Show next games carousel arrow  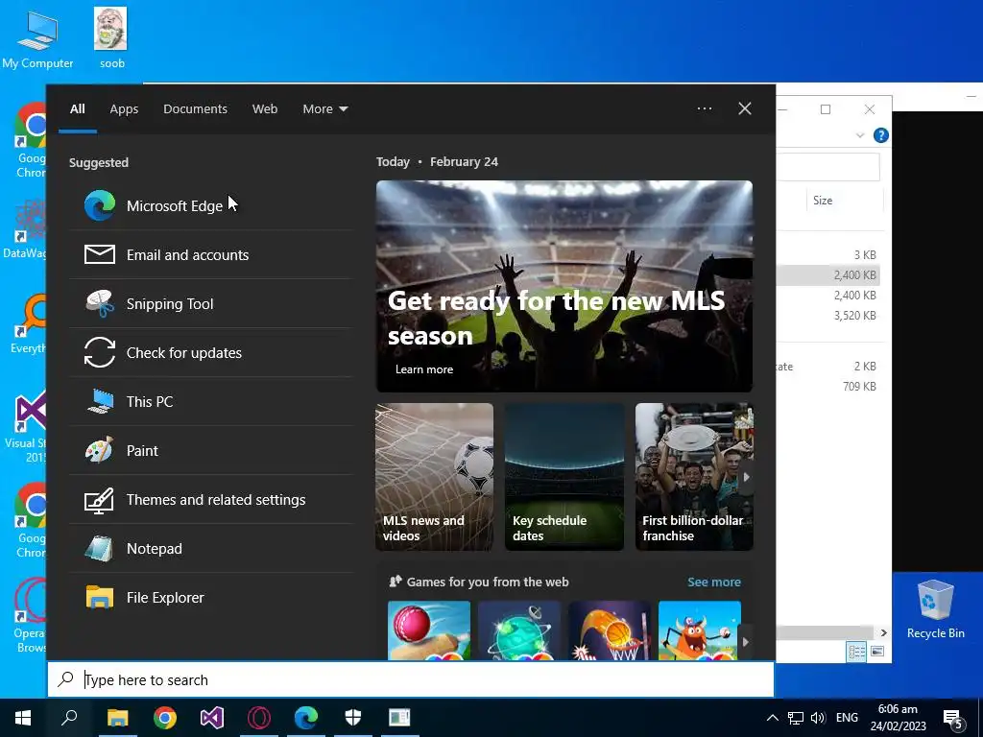[x=745, y=642]
